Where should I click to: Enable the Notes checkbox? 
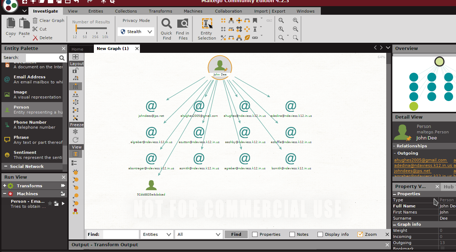pyautogui.click(x=292, y=234)
